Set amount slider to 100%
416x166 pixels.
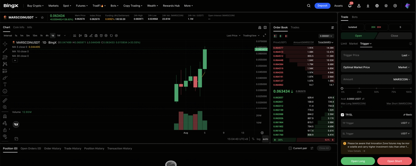click(410, 88)
